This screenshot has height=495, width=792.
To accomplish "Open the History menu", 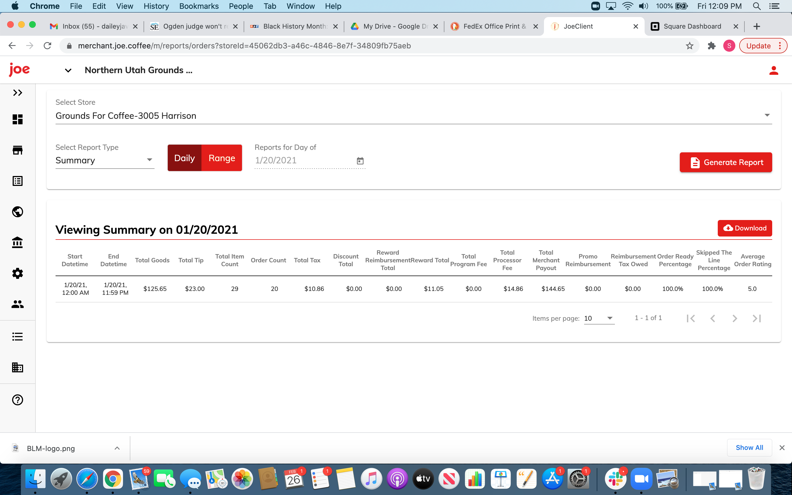I will point(156,6).
